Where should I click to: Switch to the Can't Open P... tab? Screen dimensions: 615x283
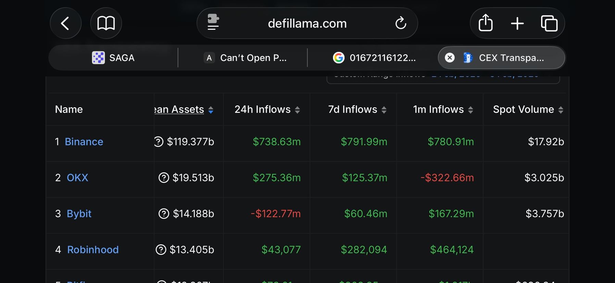(245, 58)
